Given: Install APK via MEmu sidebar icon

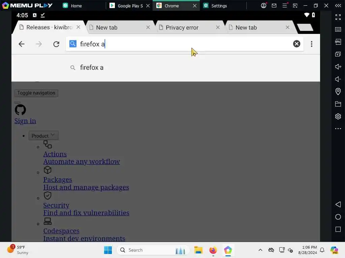Looking at the screenshot, I should coord(338,42).
